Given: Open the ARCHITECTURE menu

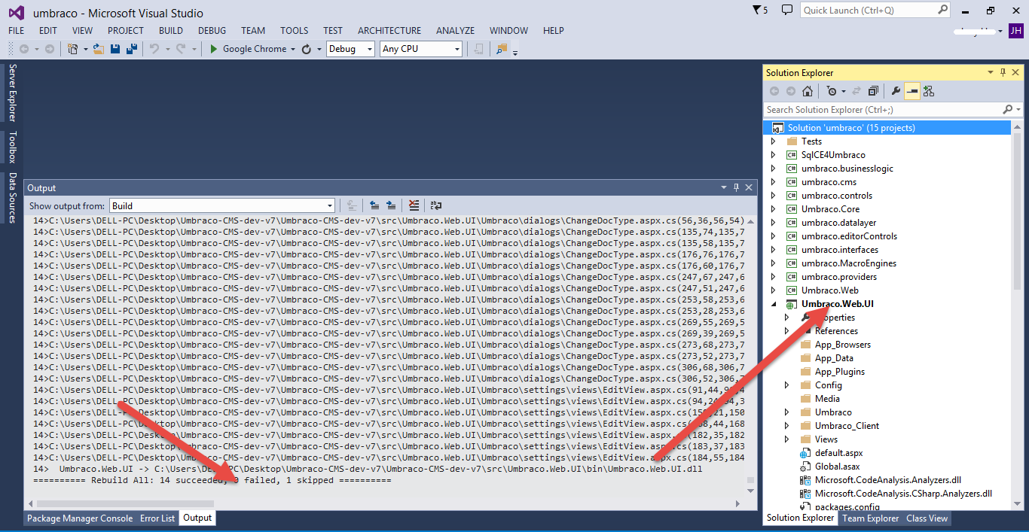Looking at the screenshot, I should (x=389, y=31).
